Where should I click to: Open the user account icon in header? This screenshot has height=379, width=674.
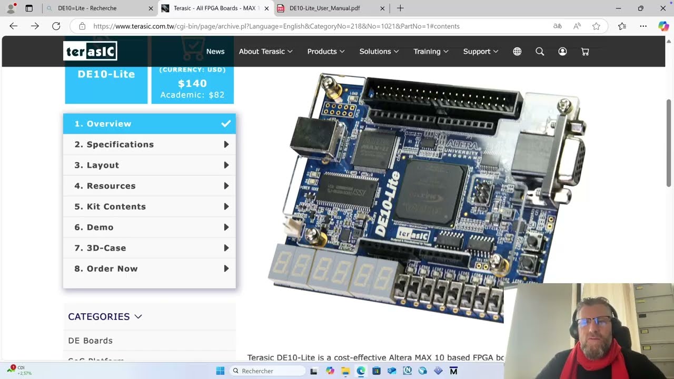tap(562, 52)
